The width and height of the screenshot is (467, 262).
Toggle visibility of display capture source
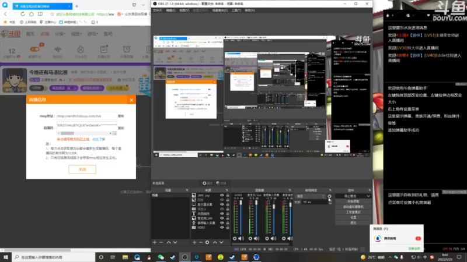(x=222, y=204)
